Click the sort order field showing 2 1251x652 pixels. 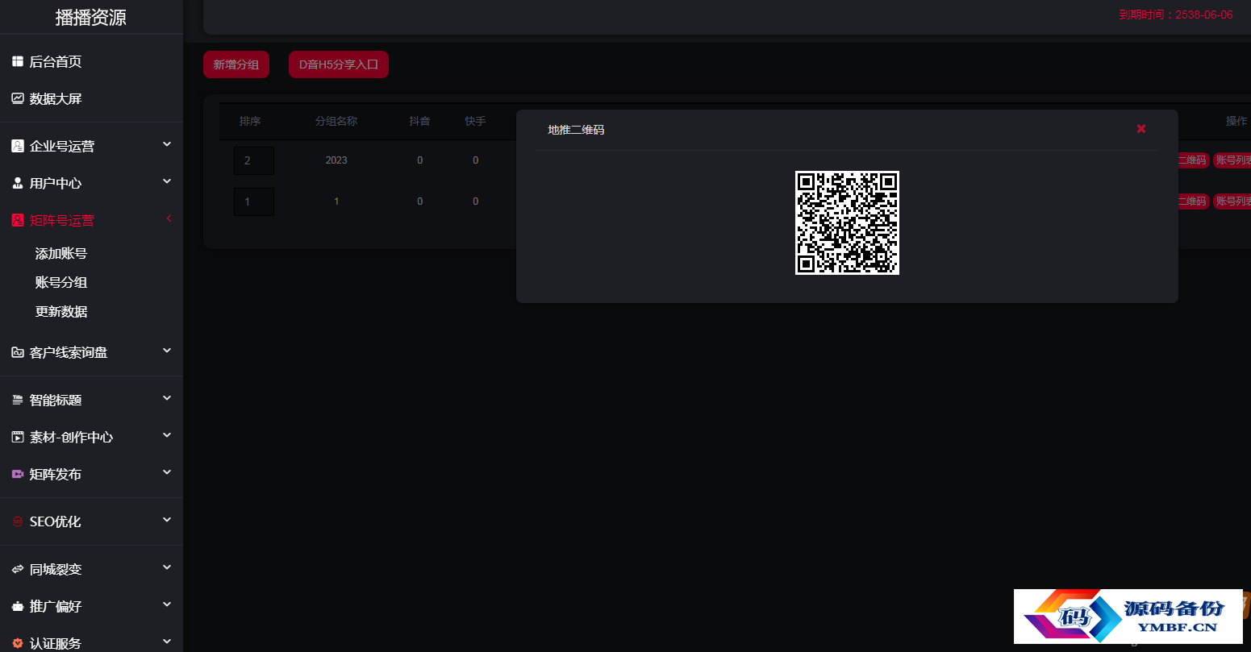pos(254,160)
